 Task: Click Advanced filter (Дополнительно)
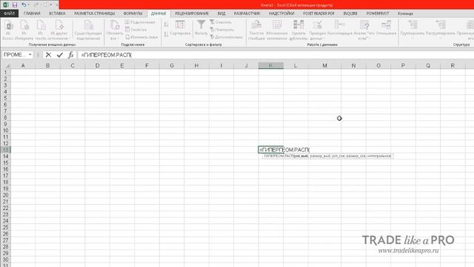pos(227,37)
